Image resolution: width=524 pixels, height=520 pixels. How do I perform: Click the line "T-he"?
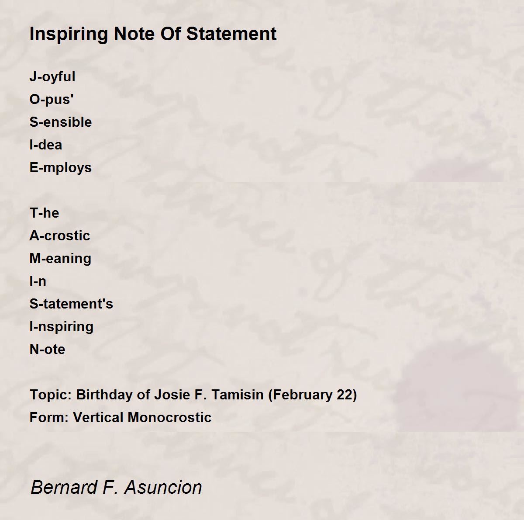44,213
